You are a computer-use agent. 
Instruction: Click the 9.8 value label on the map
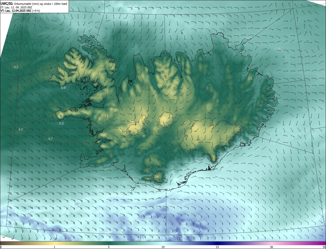(x=133, y=10)
